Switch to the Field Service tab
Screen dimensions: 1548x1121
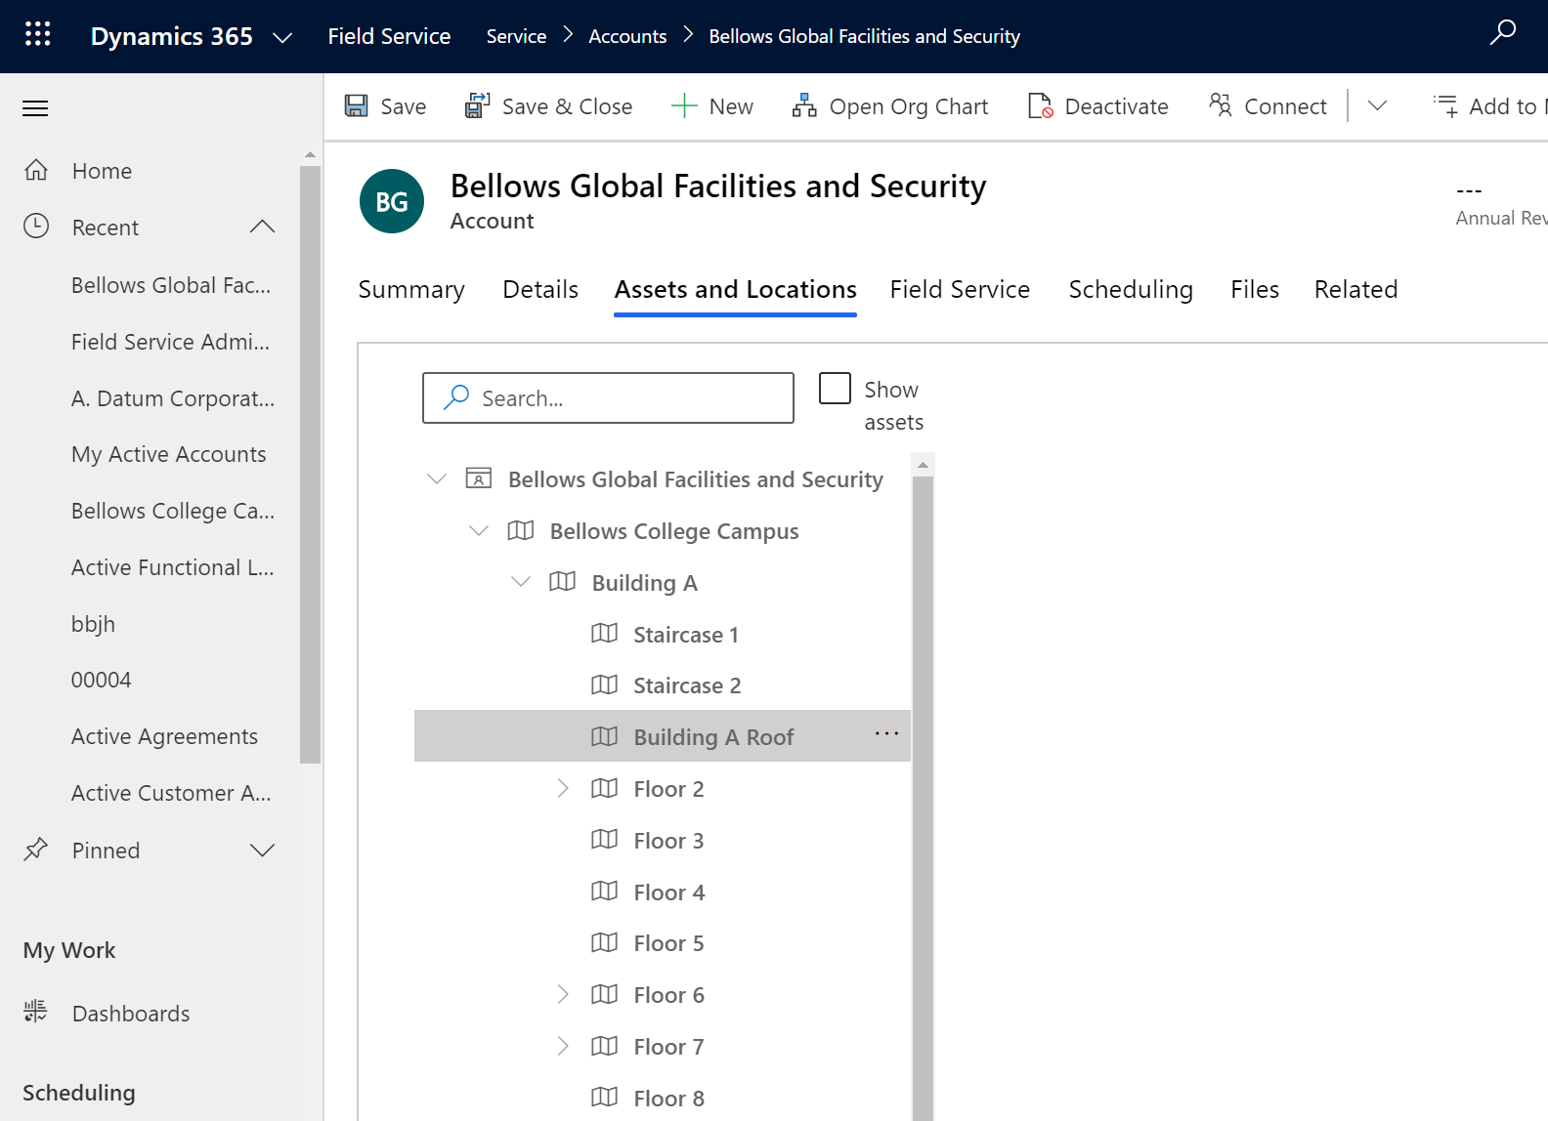960,289
